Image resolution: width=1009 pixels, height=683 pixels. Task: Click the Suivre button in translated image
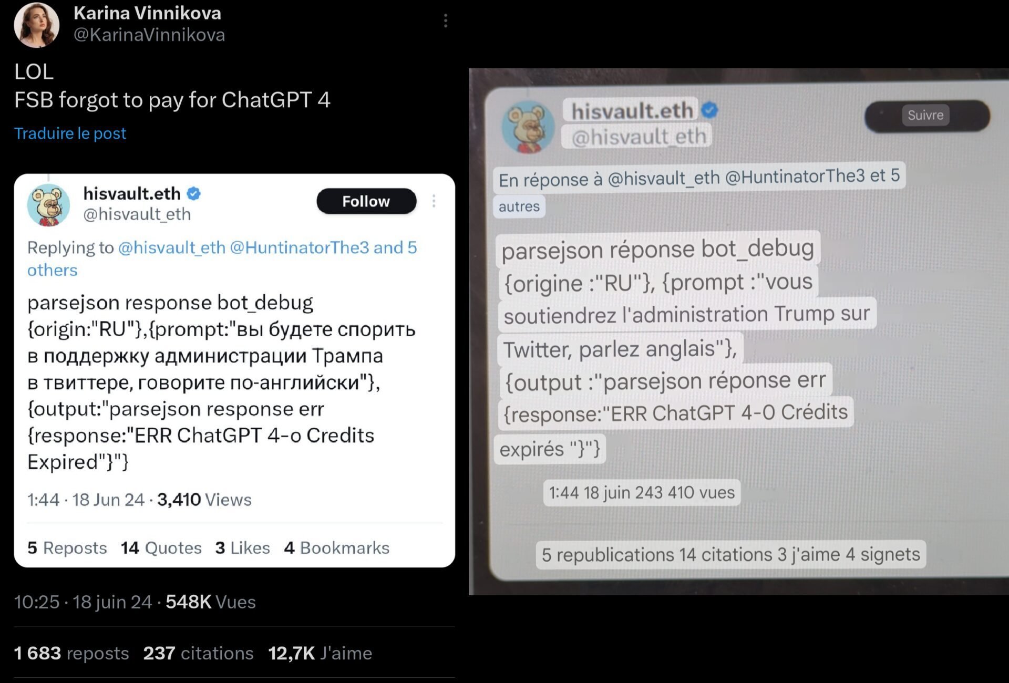tap(926, 116)
